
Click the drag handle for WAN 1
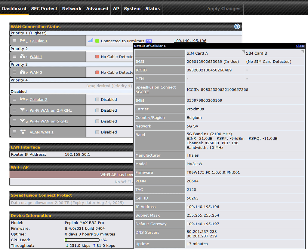click(14, 56)
